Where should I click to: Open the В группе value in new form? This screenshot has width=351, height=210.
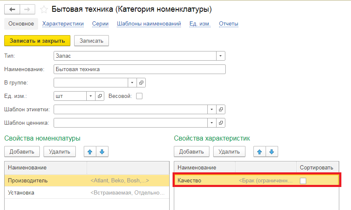141,83
